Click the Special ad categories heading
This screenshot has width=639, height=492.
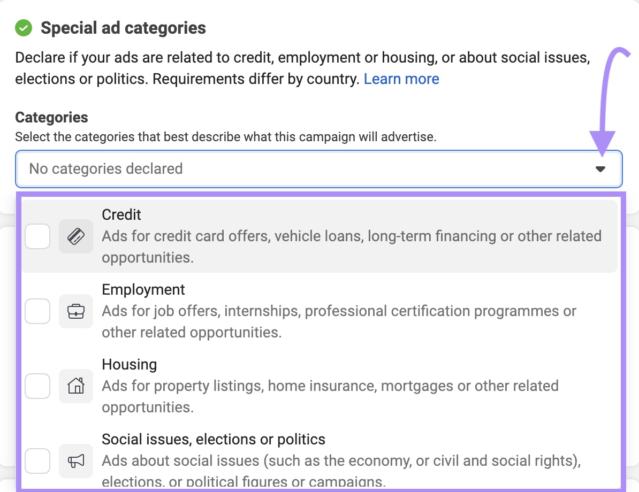(x=124, y=27)
